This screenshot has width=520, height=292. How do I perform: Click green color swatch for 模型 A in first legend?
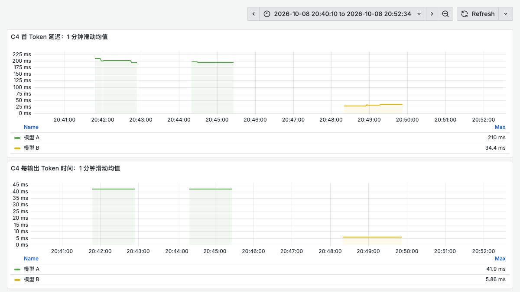[17, 138]
